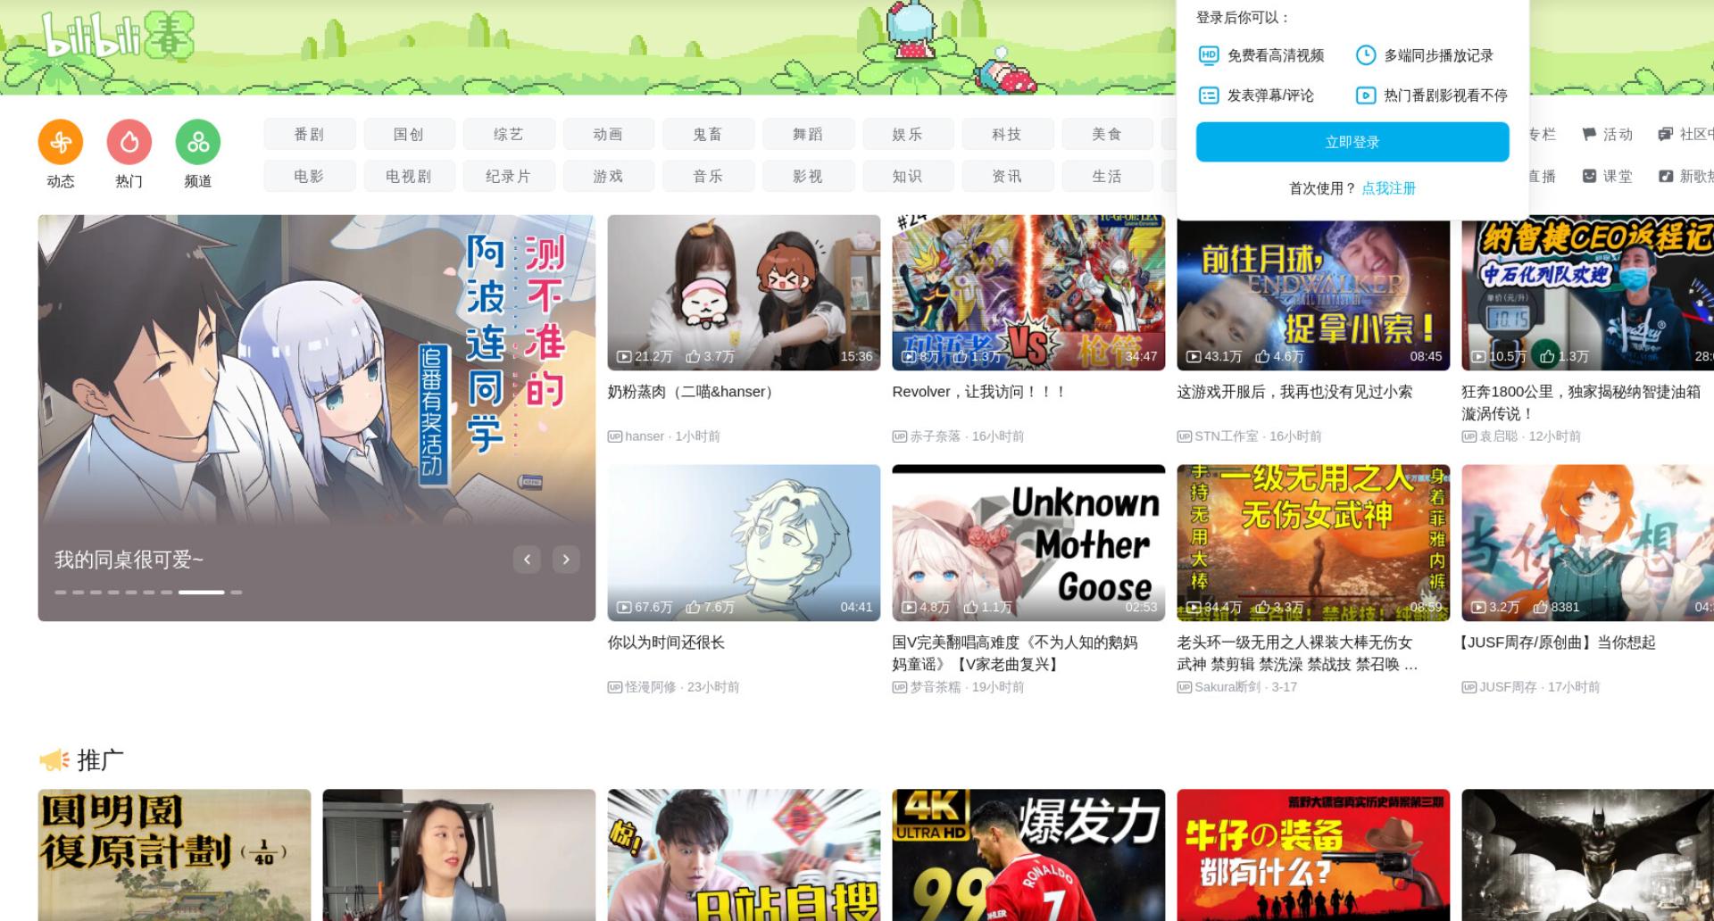Screen dimensions: 1714x921
Task: Click the 课堂 icon
Action: (x=1589, y=176)
